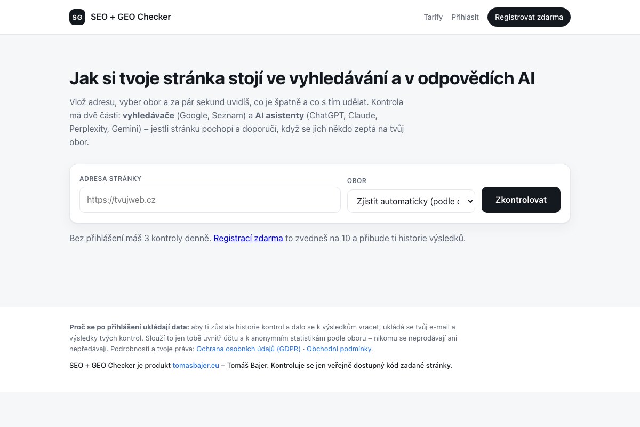Screen dimensions: 640x427
Task: Expand the Obor dropdown showing Zjistit automaticky
Action: click(x=411, y=201)
